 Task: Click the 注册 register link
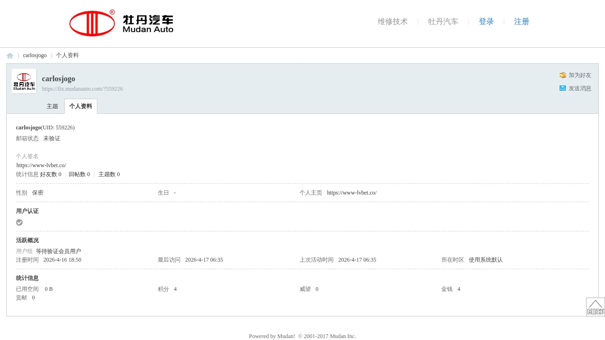click(x=521, y=22)
